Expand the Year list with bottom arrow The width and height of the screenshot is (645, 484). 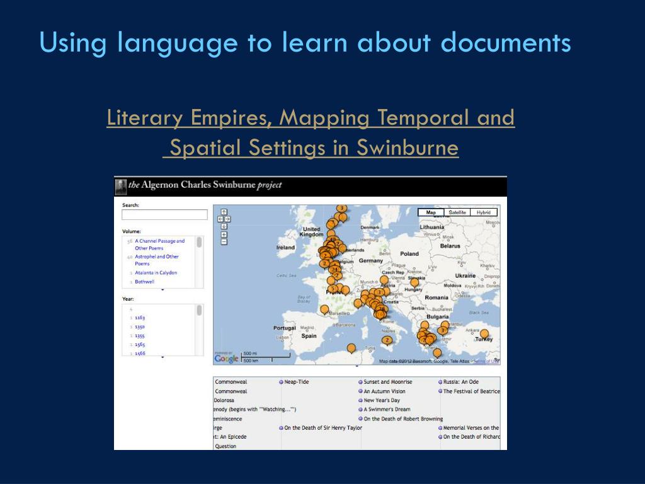point(163,357)
